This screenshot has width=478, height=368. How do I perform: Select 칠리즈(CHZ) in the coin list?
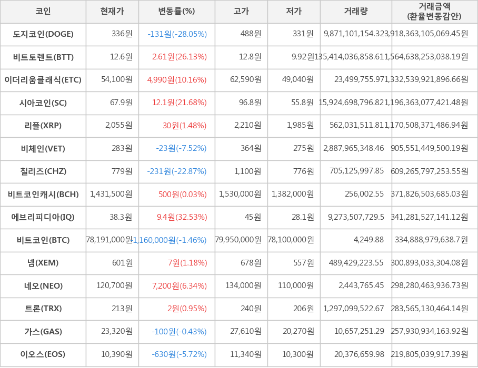[43, 171]
